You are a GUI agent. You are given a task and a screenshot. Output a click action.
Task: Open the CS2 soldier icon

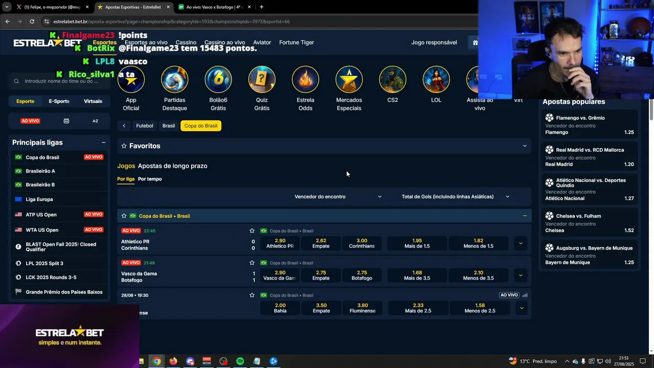(392, 80)
